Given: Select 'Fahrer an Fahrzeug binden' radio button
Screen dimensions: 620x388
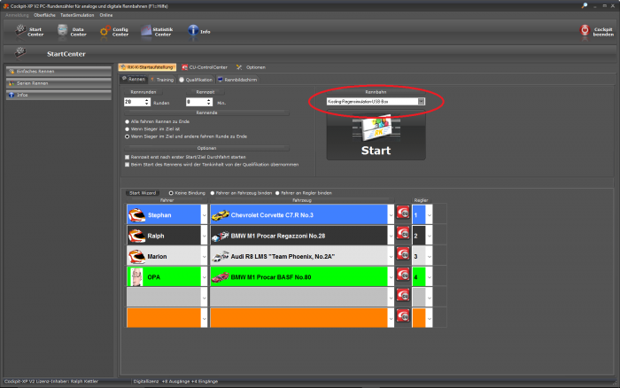Looking at the screenshot, I should coord(213,191).
